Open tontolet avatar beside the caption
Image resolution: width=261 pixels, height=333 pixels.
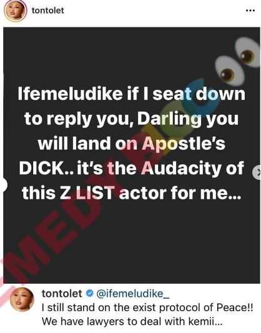tap(22, 299)
